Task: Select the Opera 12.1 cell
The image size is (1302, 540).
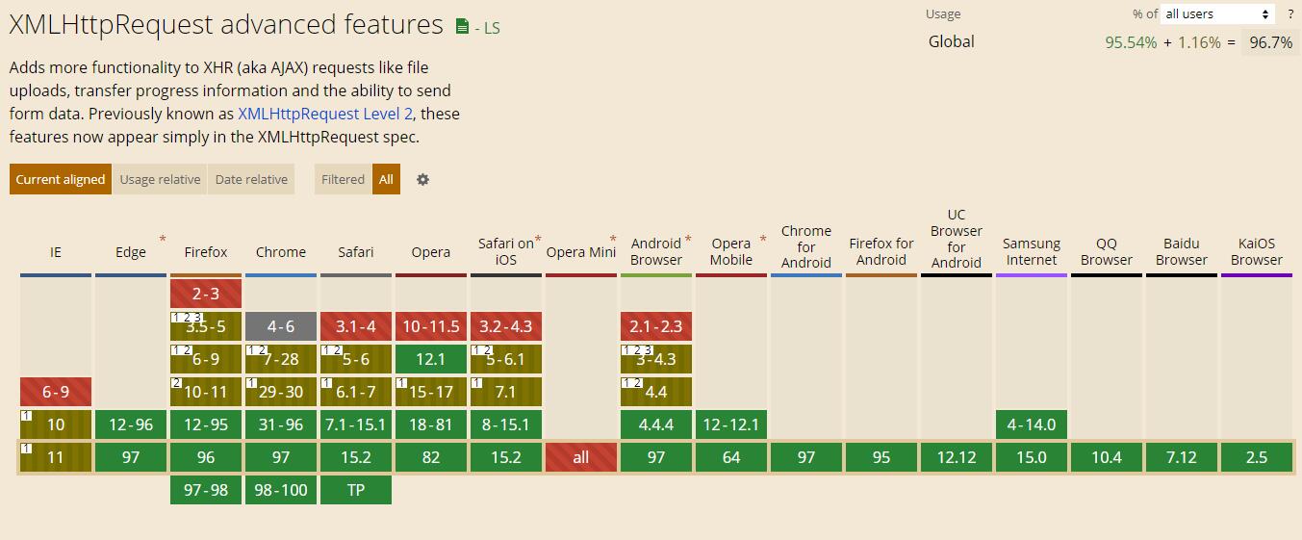Action: pos(431,359)
